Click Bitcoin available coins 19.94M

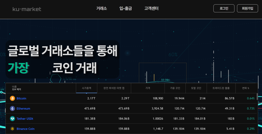[x=179, y=99]
